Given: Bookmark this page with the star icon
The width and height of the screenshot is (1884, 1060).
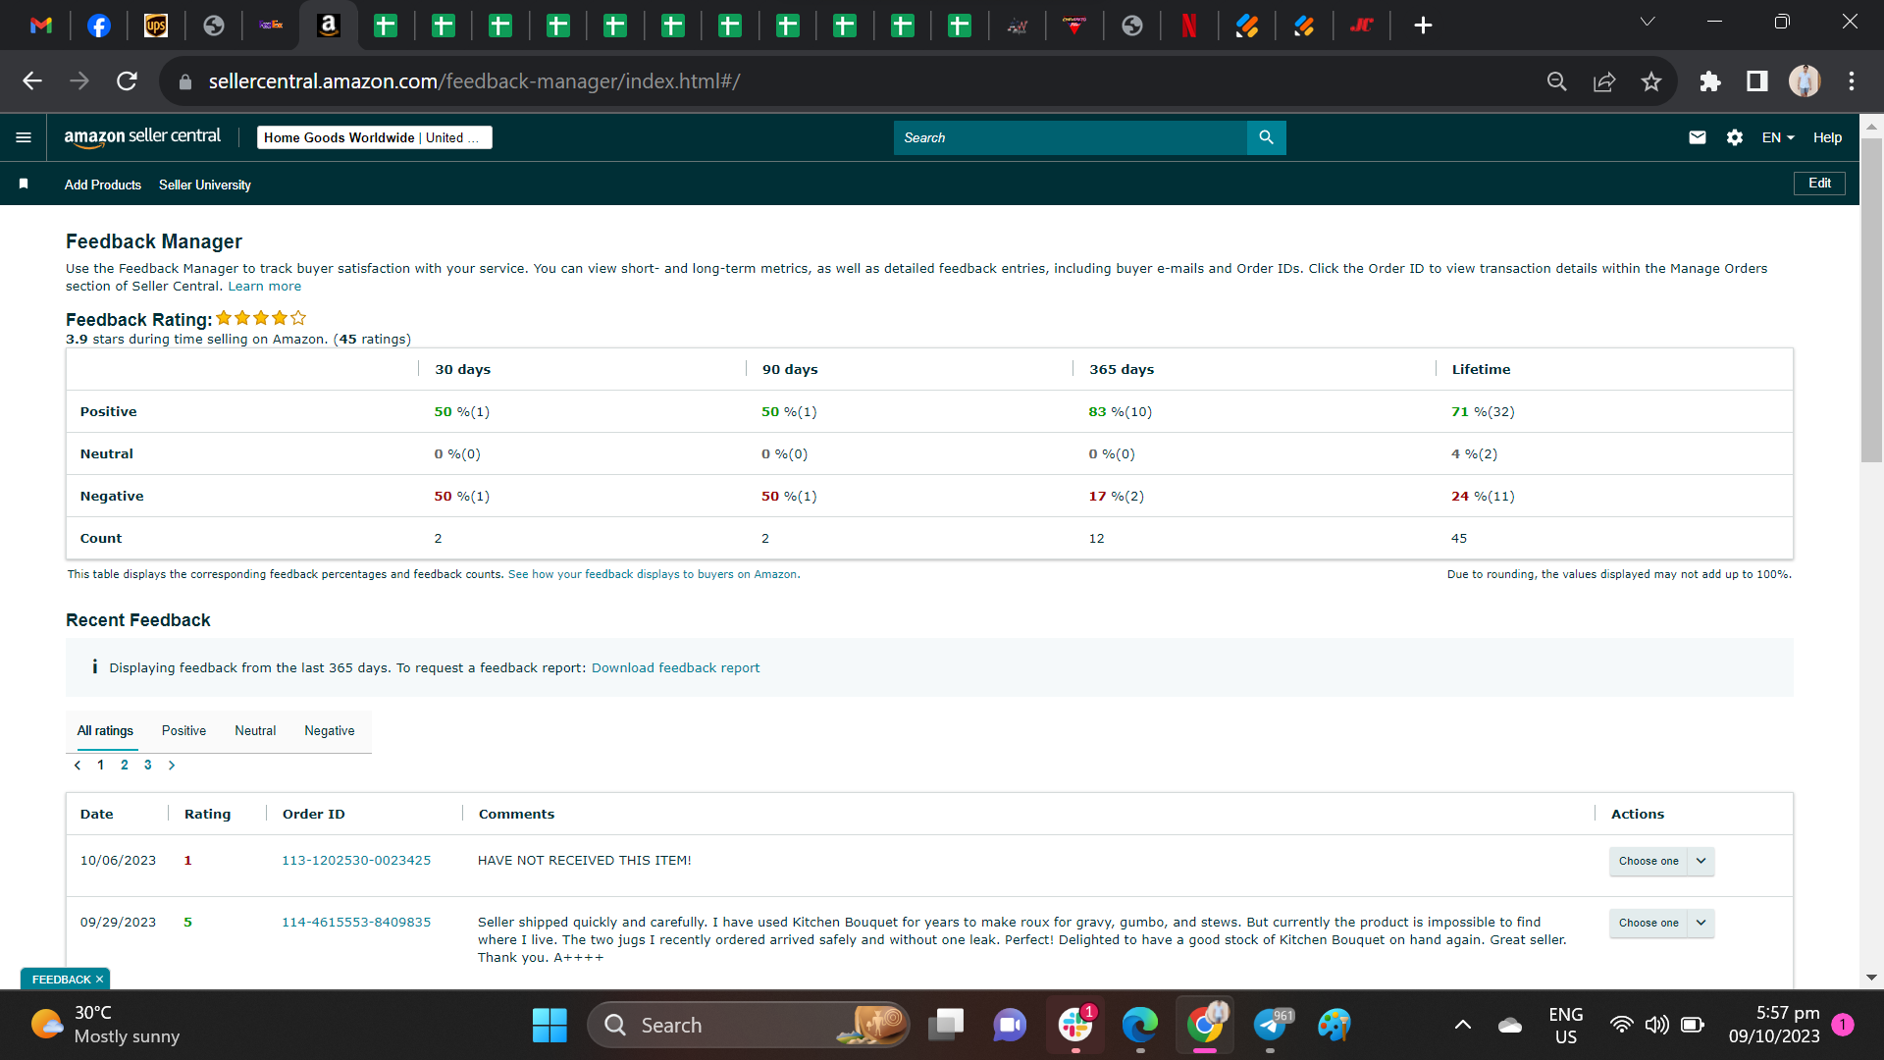Looking at the screenshot, I should (1651, 81).
